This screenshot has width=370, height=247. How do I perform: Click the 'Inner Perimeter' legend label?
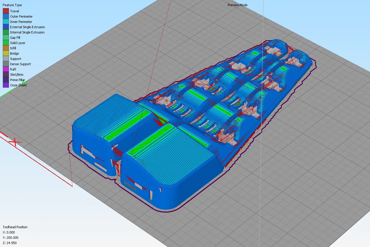coord(21,22)
